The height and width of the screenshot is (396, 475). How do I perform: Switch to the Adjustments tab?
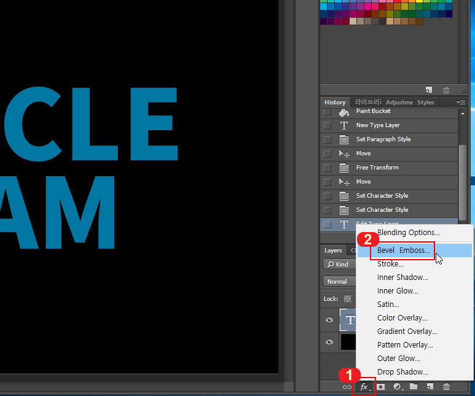(x=399, y=103)
